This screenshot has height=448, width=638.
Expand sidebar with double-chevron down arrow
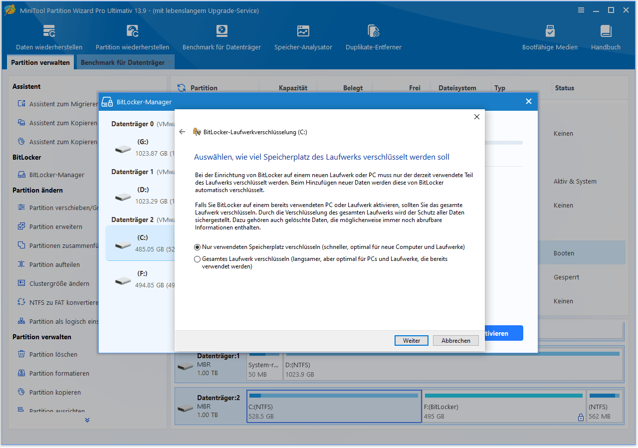[87, 420]
